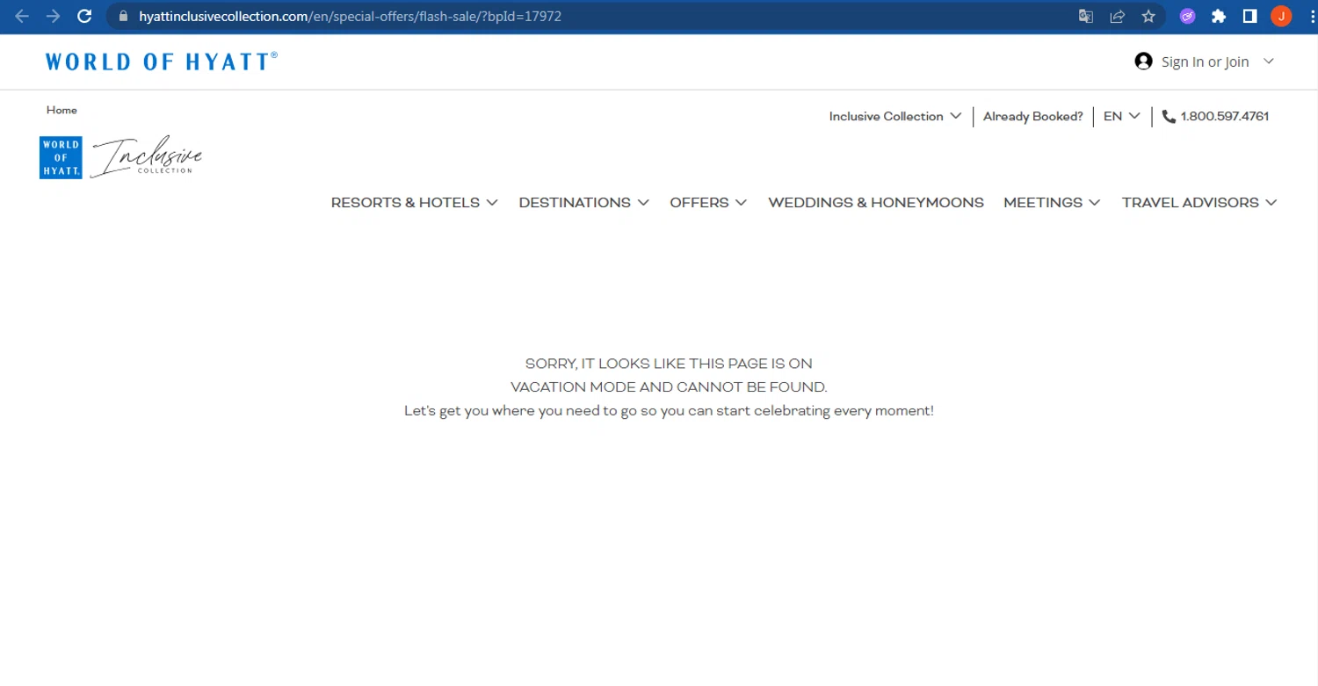Expand the Sign In or Join chevron
1318x686 pixels.
tap(1268, 61)
